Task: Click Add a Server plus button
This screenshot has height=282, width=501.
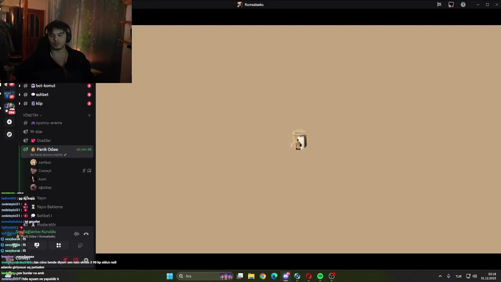Action: [x=9, y=122]
